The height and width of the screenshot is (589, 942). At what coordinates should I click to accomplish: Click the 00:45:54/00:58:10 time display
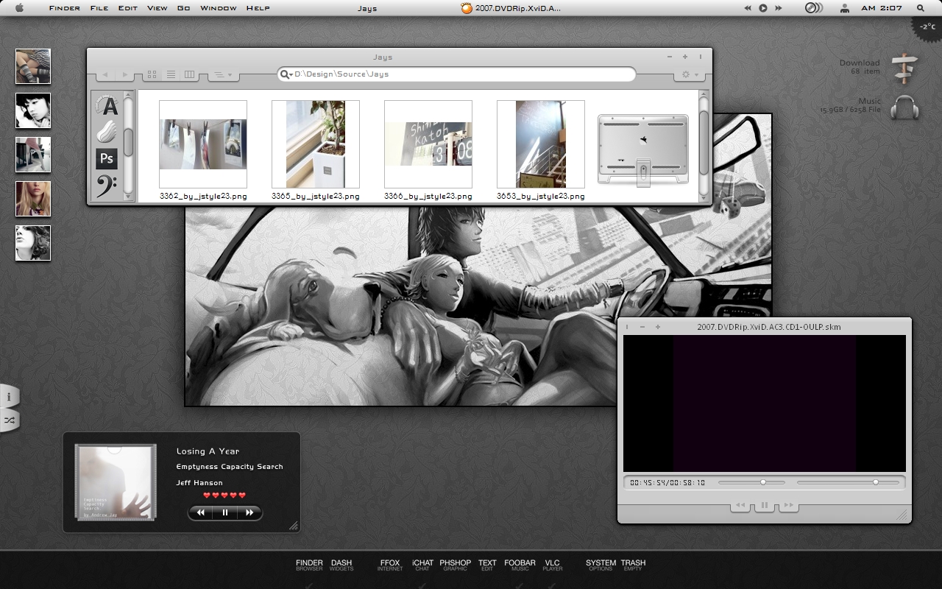tap(667, 483)
